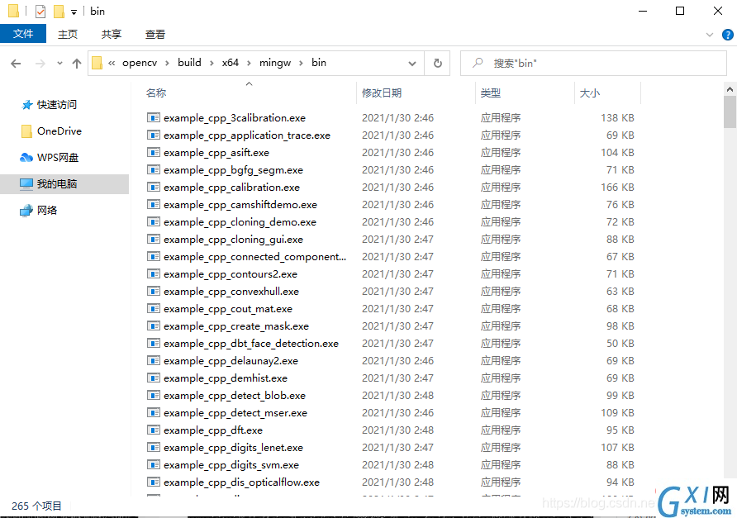
Task: Click the properties checkmark icon in title bar
Action: [40, 12]
